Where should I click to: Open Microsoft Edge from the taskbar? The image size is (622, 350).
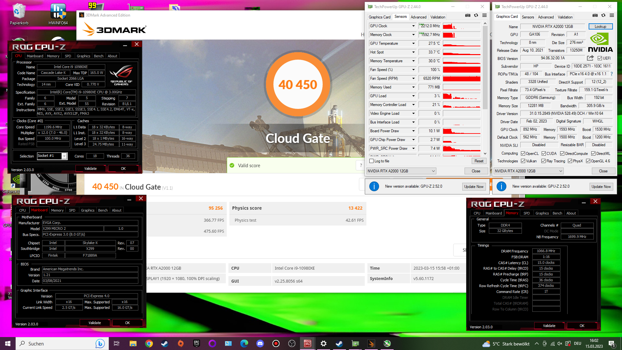pyautogui.click(x=244, y=344)
